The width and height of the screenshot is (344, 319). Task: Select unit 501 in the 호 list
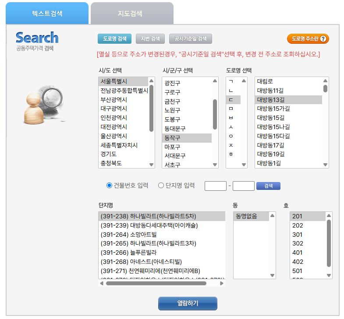[x=308, y=271]
